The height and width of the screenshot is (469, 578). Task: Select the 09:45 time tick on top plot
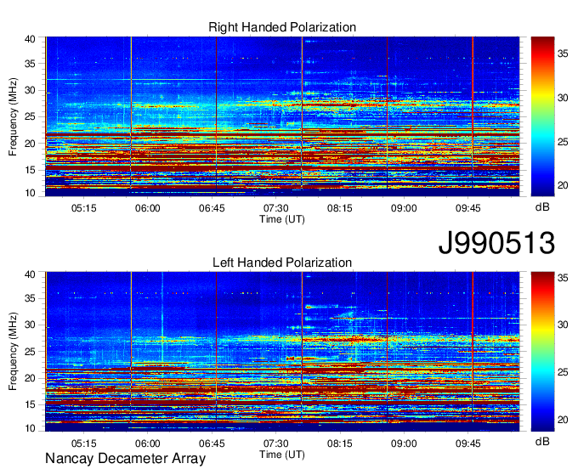(467, 208)
